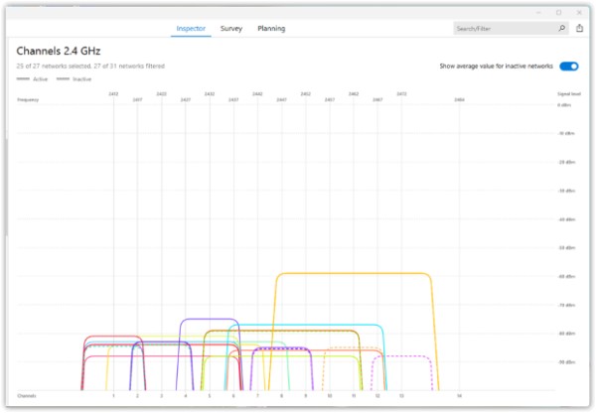The width and height of the screenshot is (596, 413).
Task: Maximize the window
Action: coord(558,13)
